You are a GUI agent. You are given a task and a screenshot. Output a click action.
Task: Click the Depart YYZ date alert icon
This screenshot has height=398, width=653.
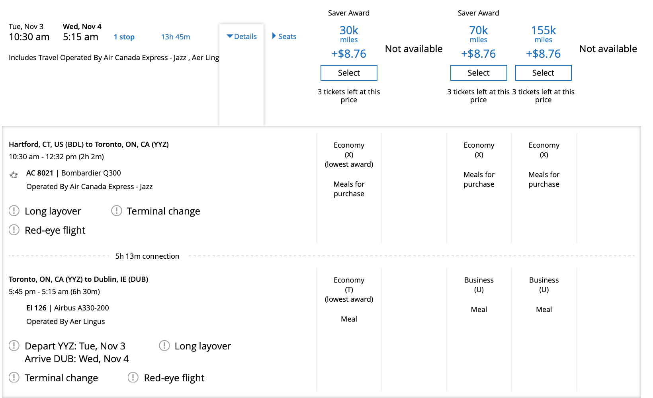(14, 346)
